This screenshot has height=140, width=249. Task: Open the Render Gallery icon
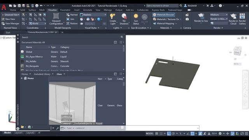point(242,16)
